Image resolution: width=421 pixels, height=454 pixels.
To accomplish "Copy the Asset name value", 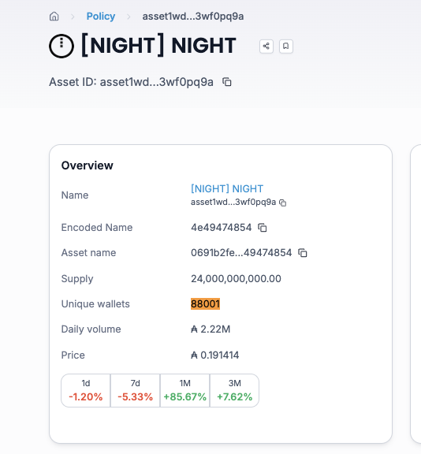I will coord(303,253).
